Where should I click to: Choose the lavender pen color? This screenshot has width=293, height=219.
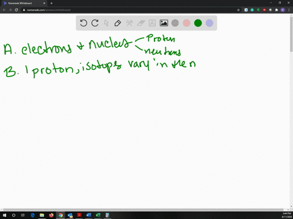209,23
